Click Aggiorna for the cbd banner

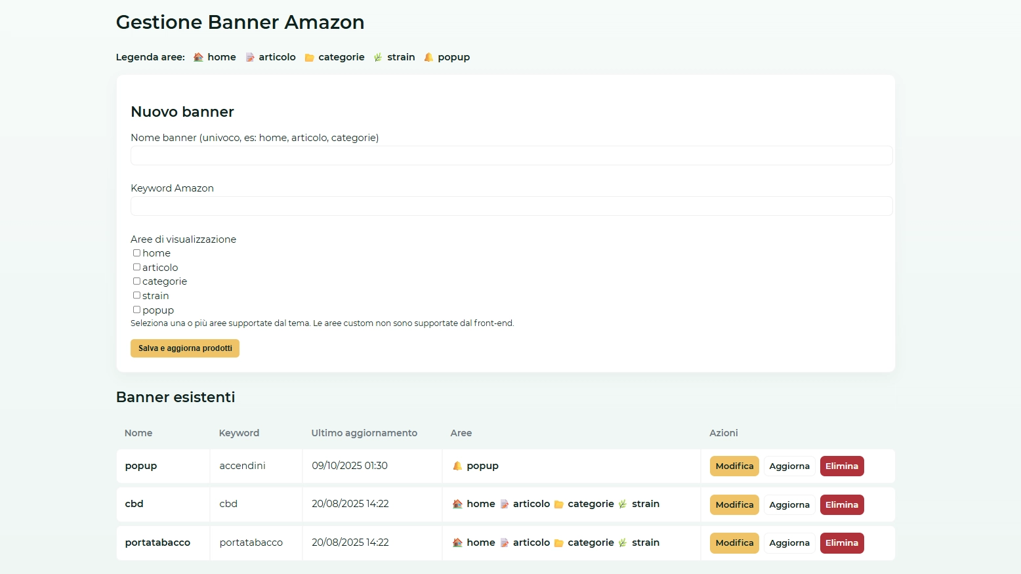pos(789,504)
